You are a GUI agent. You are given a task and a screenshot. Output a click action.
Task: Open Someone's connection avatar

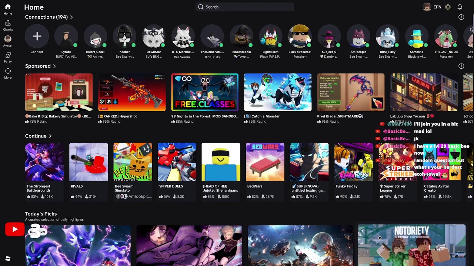tap(417, 36)
